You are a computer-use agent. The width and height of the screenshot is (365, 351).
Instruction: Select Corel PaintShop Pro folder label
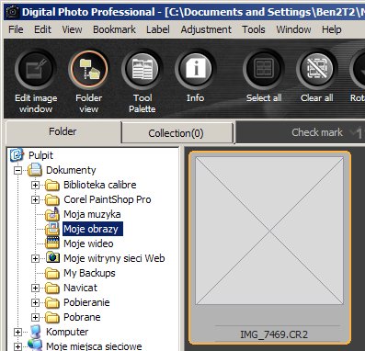pos(108,199)
